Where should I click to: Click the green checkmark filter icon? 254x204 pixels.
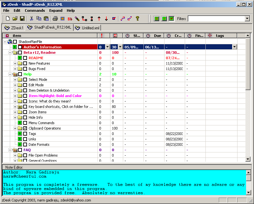click(x=171, y=19)
